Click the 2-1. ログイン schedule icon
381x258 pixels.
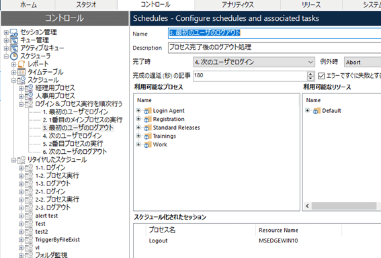tap(29, 191)
